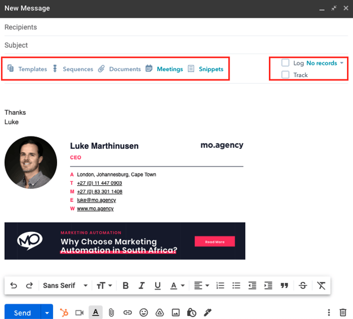Open the Snippets menu

[x=205, y=69]
